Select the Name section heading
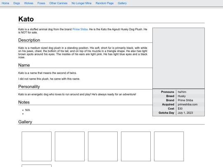 click(x=24, y=65)
